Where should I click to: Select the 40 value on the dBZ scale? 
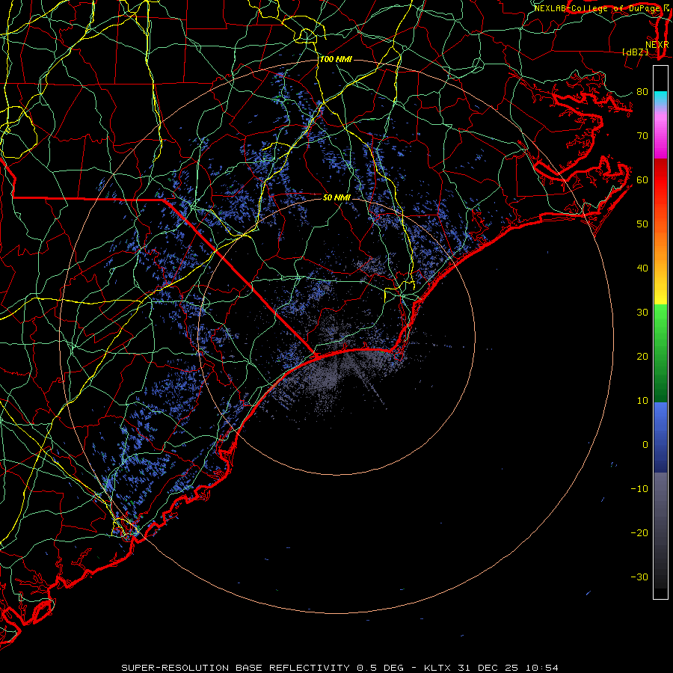tap(642, 268)
